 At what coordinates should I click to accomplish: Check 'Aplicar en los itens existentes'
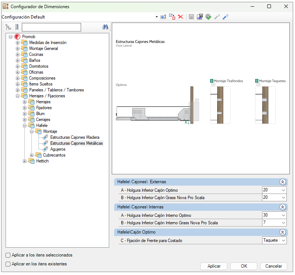[x=8, y=264]
